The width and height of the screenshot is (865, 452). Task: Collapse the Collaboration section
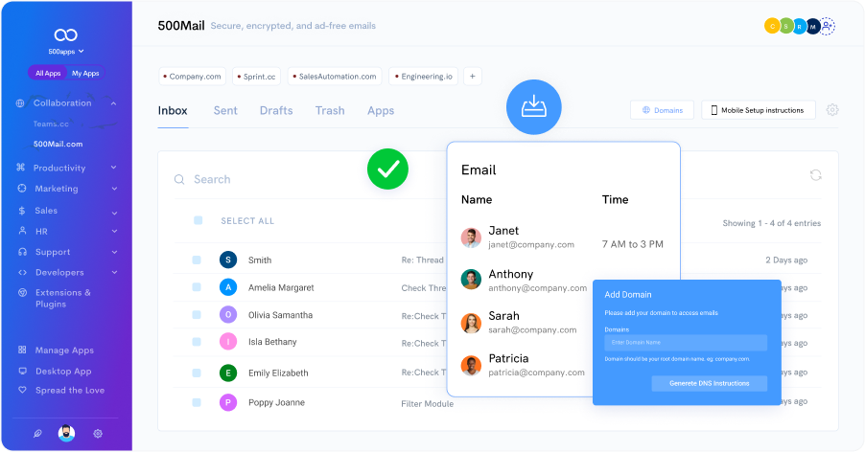pos(113,103)
